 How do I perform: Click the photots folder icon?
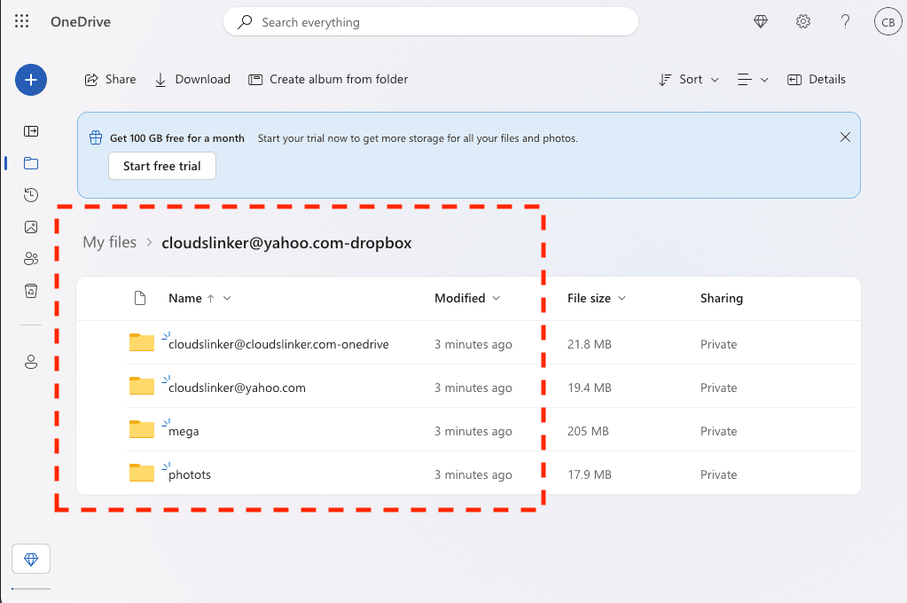[142, 473]
